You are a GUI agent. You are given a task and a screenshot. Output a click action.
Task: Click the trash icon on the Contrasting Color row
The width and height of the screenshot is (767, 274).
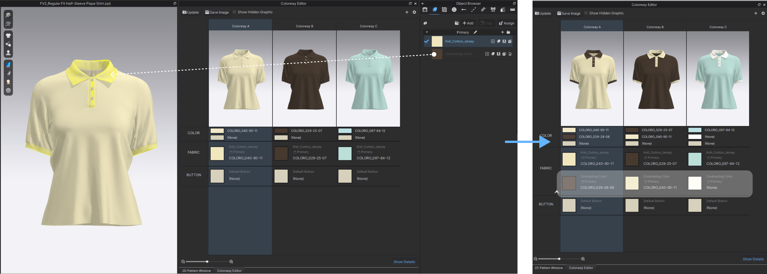click(510, 54)
